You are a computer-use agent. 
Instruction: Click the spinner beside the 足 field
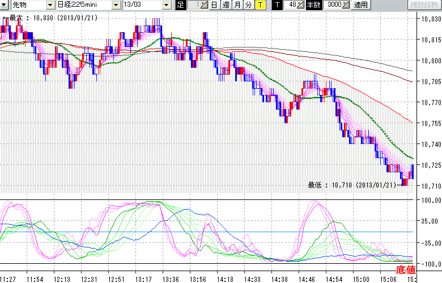205,5
